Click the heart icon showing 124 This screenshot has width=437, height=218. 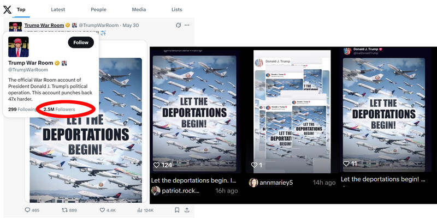[x=157, y=165]
